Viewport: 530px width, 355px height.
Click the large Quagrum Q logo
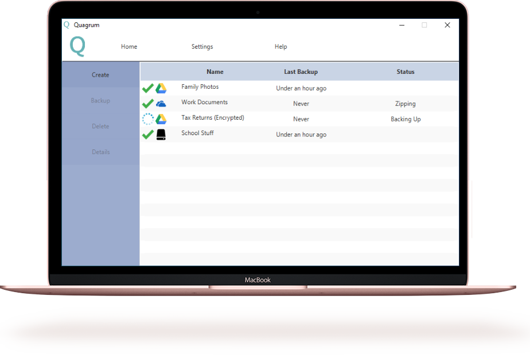point(77,46)
